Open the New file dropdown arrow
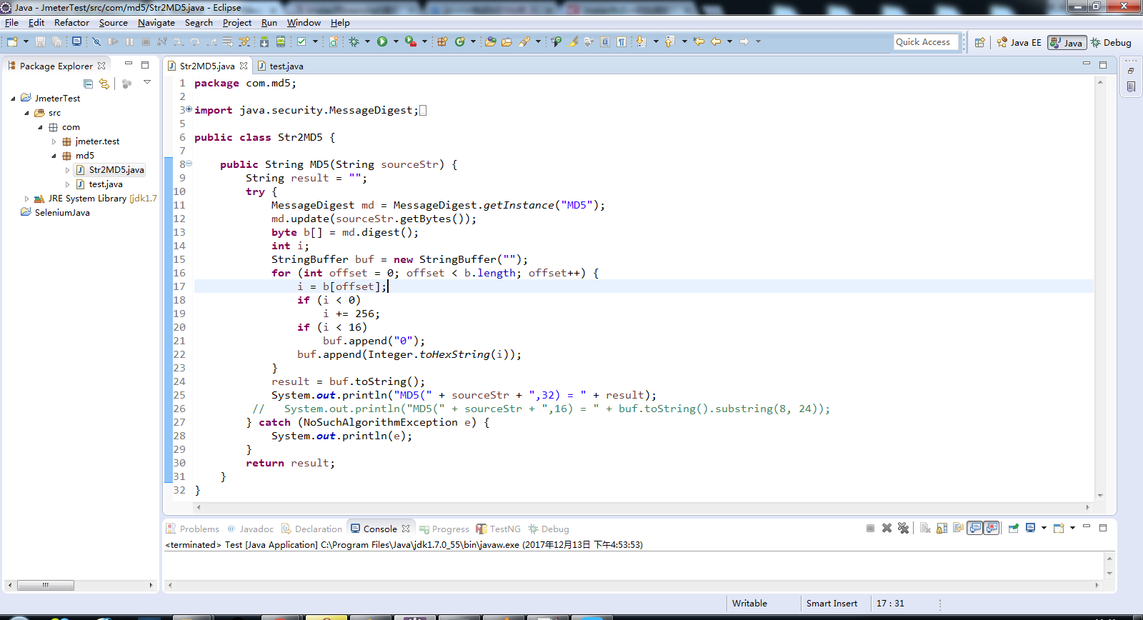 coord(26,41)
